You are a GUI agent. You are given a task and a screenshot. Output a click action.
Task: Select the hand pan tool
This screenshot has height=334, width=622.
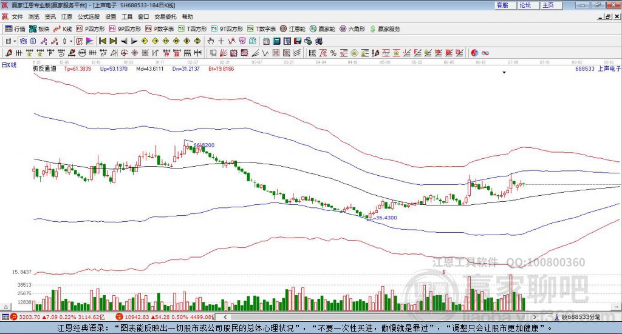click(211, 41)
